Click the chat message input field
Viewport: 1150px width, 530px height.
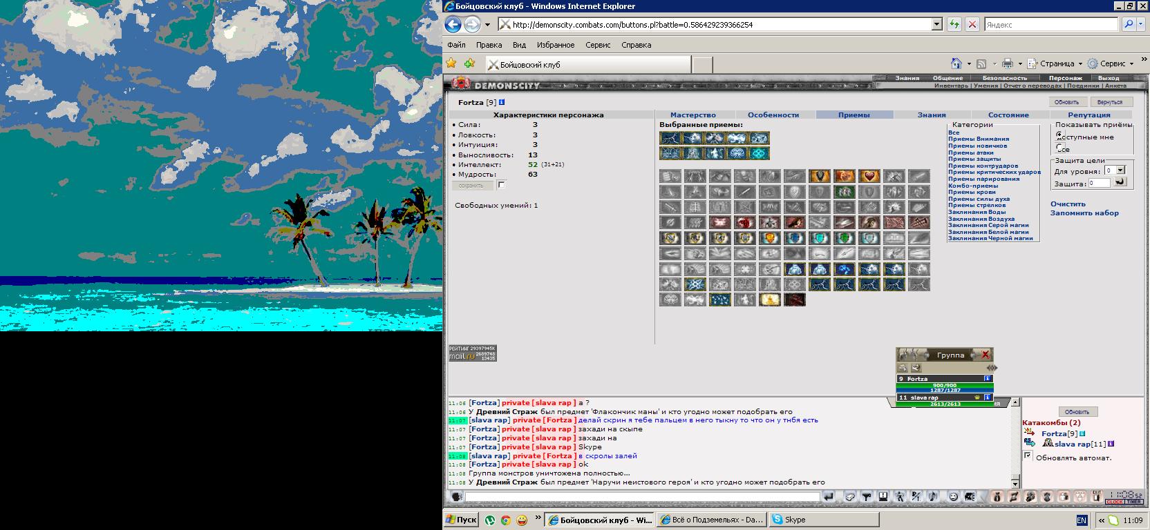pos(642,497)
